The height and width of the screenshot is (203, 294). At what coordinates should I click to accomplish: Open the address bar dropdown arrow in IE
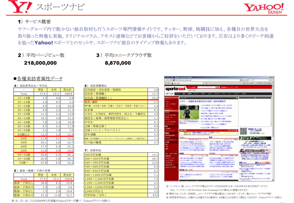pyautogui.click(x=240, y=80)
